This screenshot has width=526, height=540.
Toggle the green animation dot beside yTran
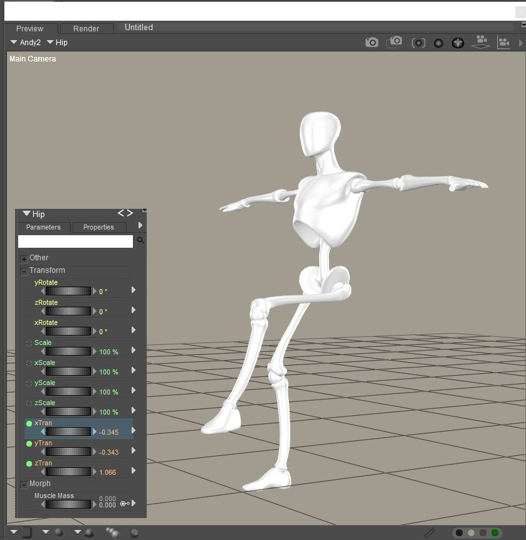click(x=29, y=443)
